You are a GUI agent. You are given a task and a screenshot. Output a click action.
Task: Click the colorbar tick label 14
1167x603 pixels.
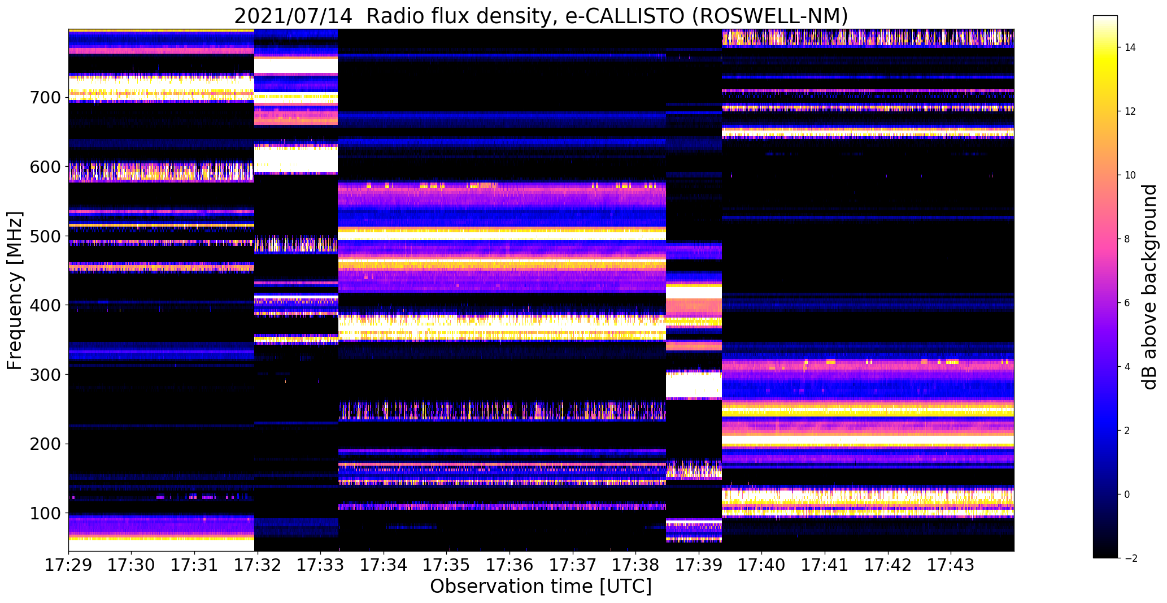point(1130,47)
